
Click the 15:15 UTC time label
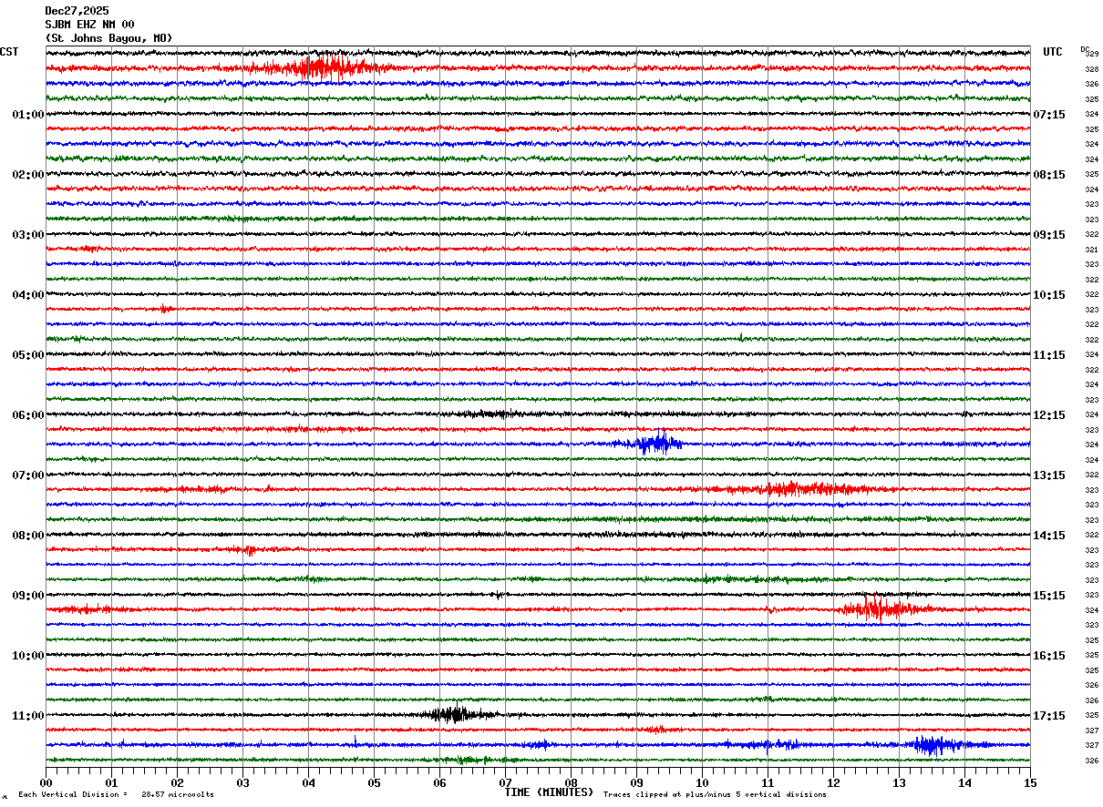point(1049,596)
